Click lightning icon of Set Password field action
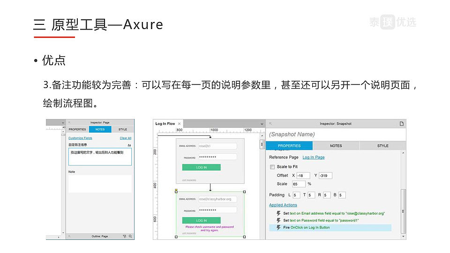Viewport: 450px width, 253px height. (278, 220)
